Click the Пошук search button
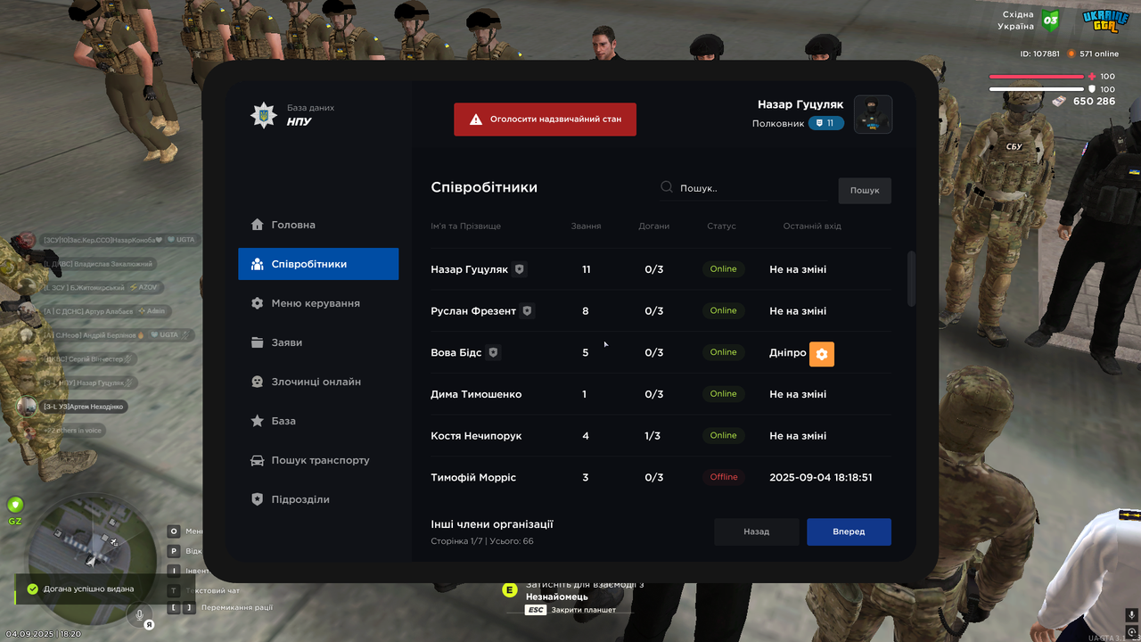 point(864,190)
